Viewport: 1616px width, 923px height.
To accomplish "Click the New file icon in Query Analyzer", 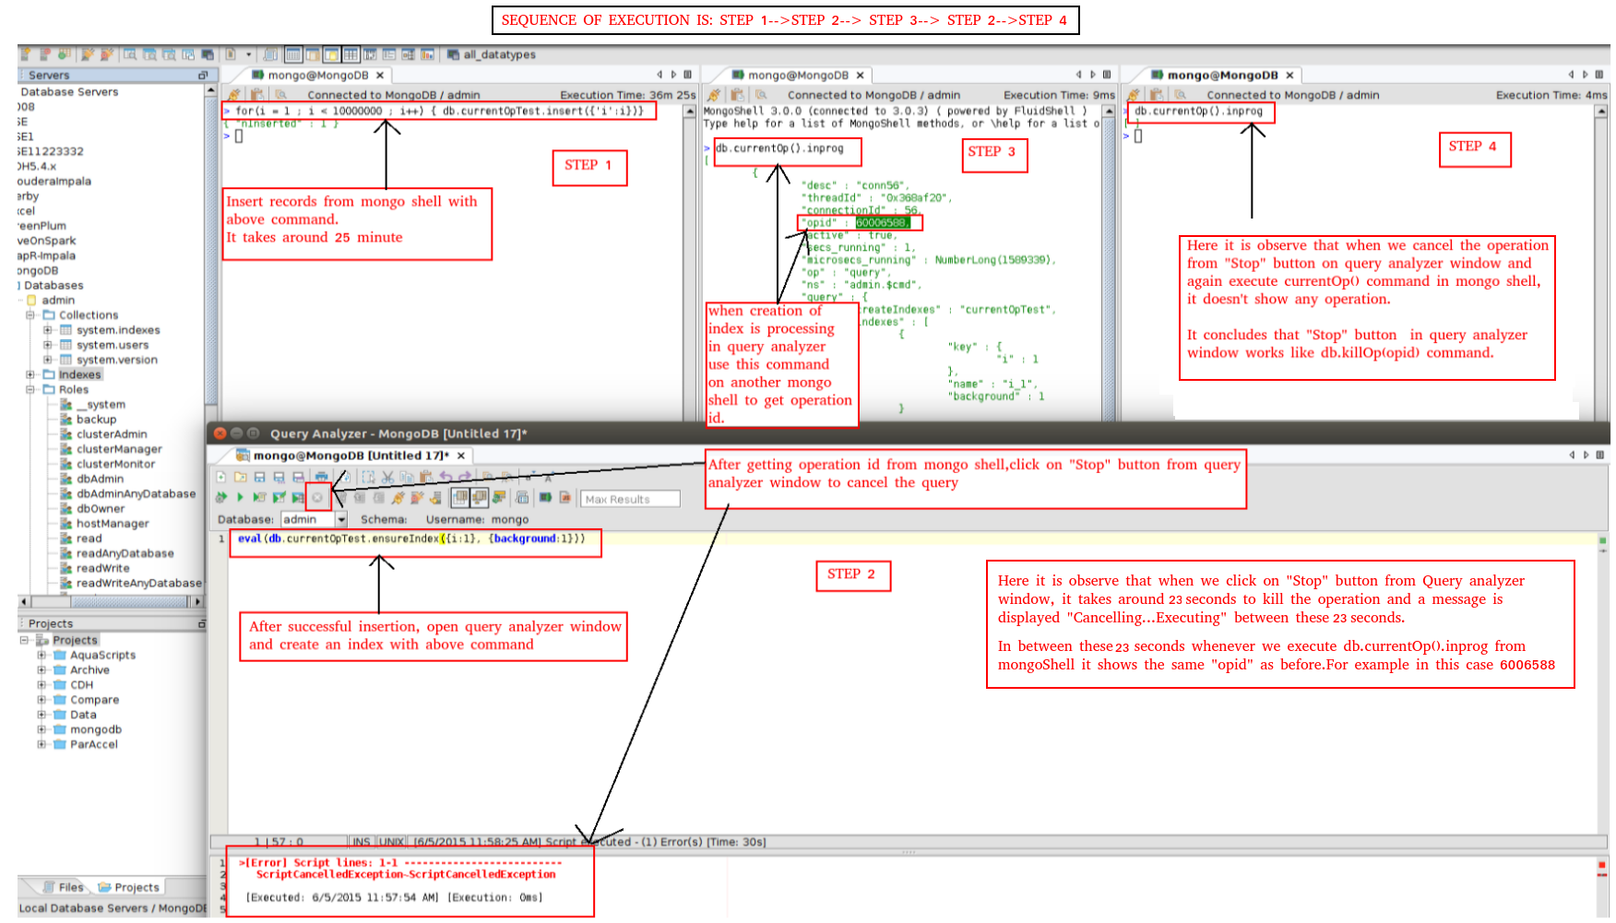I will pos(220,477).
